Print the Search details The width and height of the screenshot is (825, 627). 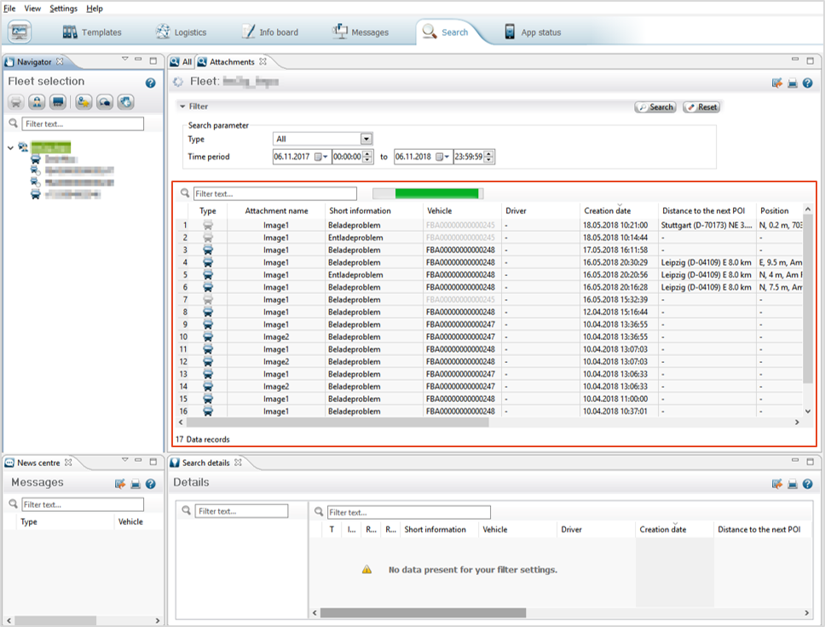793,485
